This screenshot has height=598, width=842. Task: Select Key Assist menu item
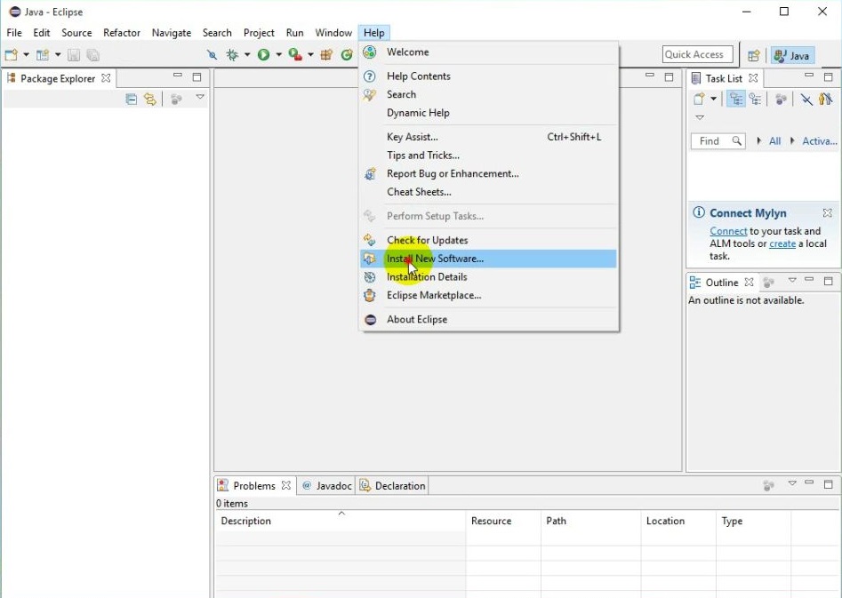(x=488, y=137)
